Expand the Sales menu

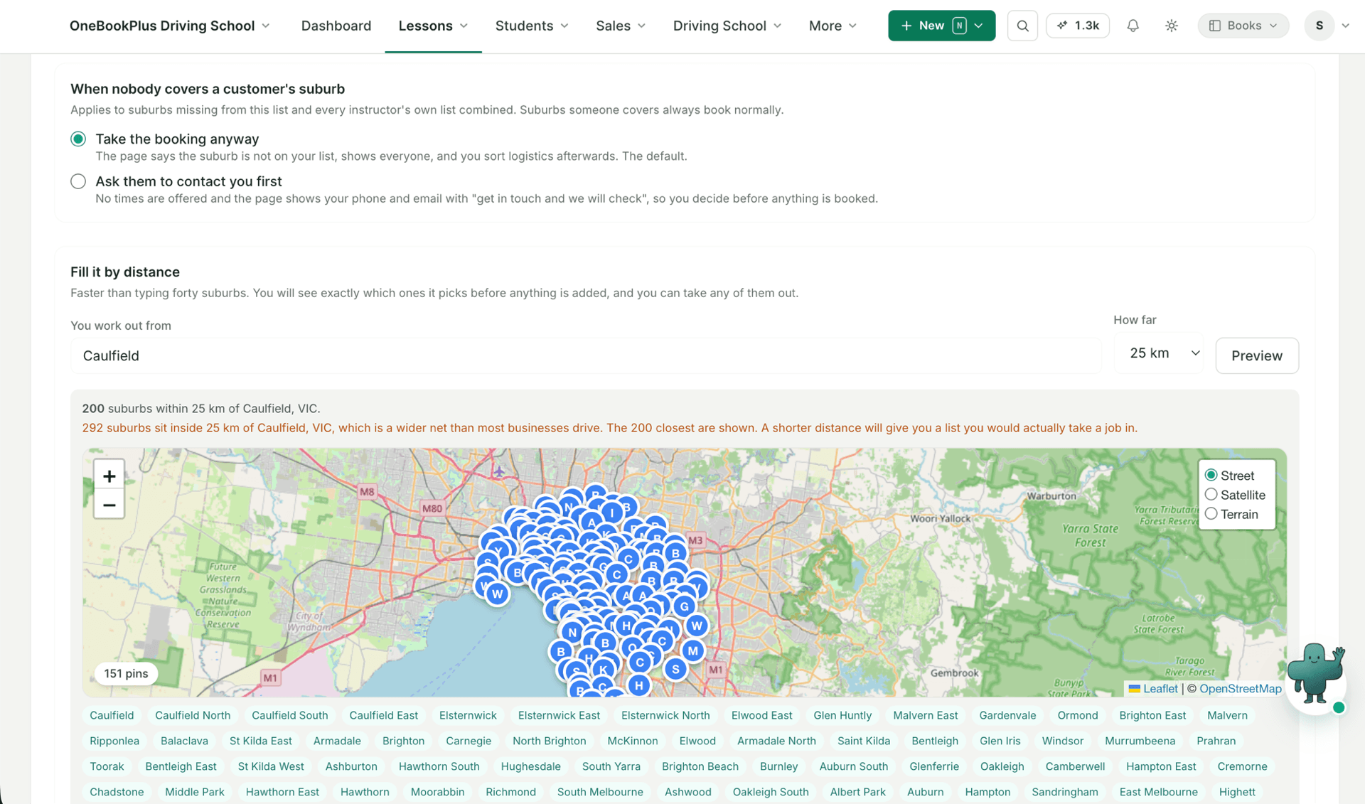[621, 26]
